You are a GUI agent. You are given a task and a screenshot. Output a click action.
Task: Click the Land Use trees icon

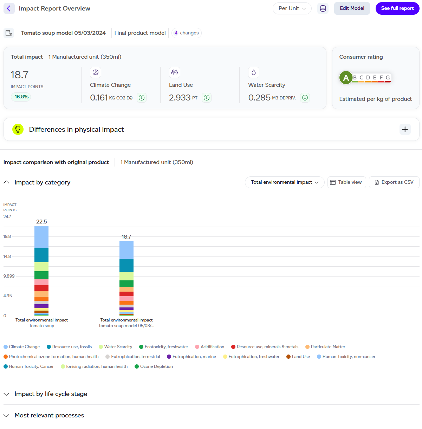click(x=175, y=72)
